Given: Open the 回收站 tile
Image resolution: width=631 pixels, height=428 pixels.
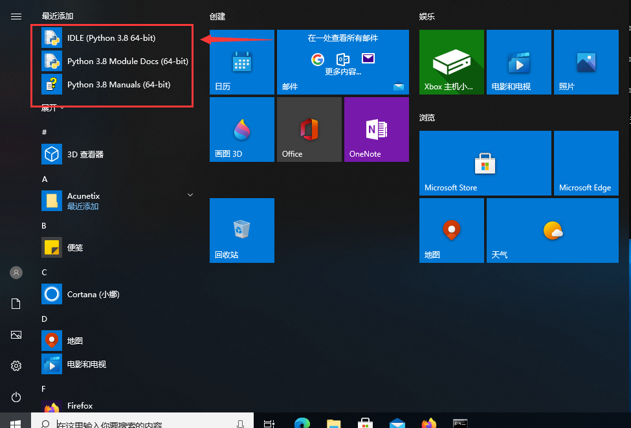Looking at the screenshot, I should 241,231.
